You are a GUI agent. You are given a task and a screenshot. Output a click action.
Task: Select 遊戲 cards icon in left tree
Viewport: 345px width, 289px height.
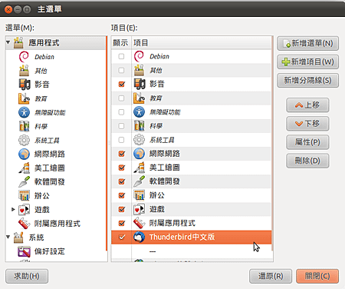pos(24,210)
